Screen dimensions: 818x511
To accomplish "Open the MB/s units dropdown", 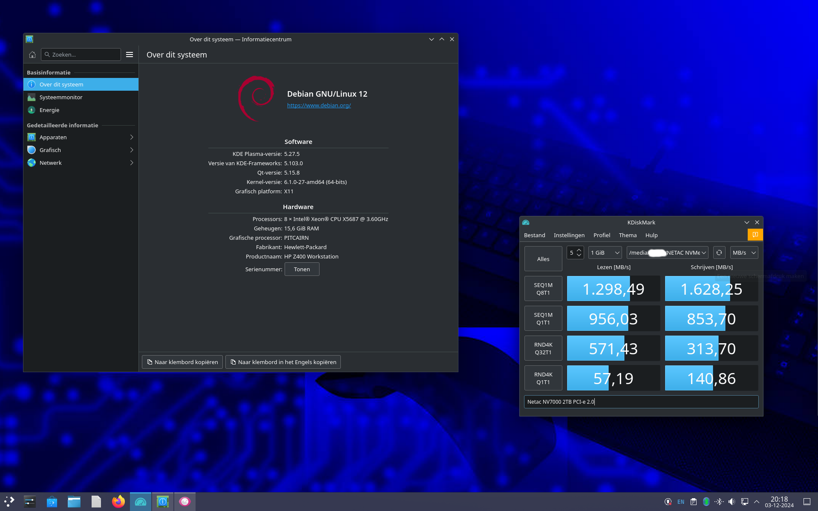I will point(744,253).
